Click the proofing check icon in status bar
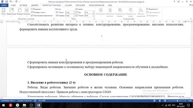 point(35,101)
